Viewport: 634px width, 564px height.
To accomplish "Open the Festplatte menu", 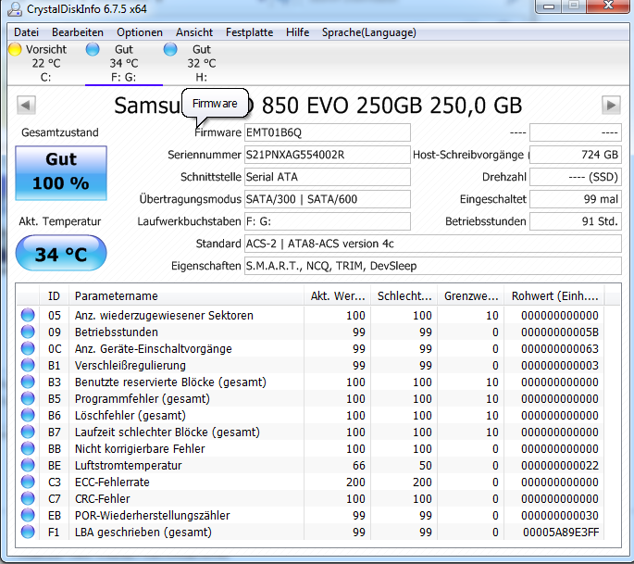I will pos(249,32).
